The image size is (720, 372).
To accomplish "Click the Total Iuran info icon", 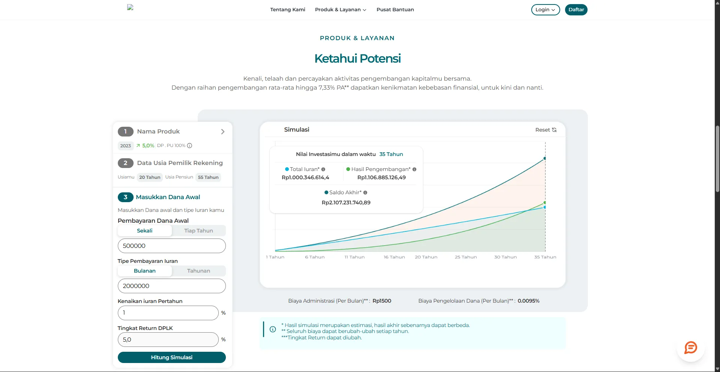I will 323,169.
